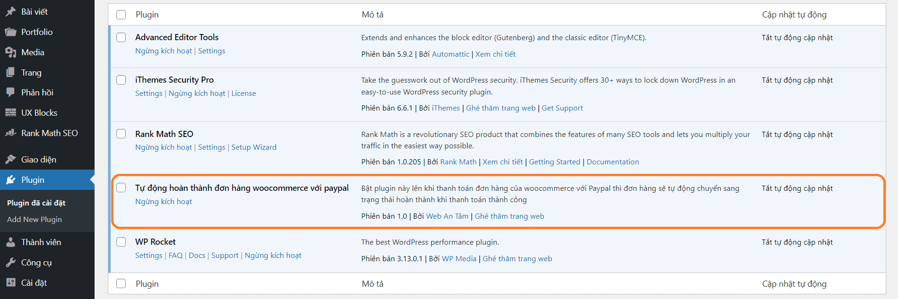The height and width of the screenshot is (299, 898).
Task: Click the Cài đặt settings icon
Action: (x=10, y=283)
